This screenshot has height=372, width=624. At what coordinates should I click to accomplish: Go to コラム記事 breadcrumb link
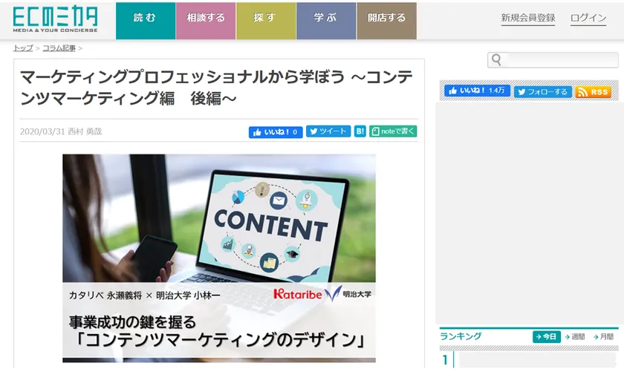point(59,48)
